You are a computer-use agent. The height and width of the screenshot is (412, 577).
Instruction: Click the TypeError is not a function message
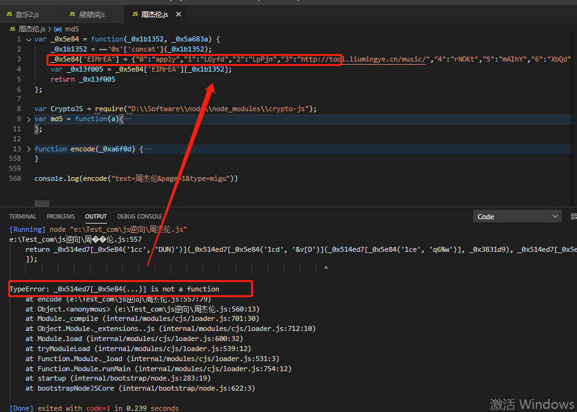[x=115, y=289]
